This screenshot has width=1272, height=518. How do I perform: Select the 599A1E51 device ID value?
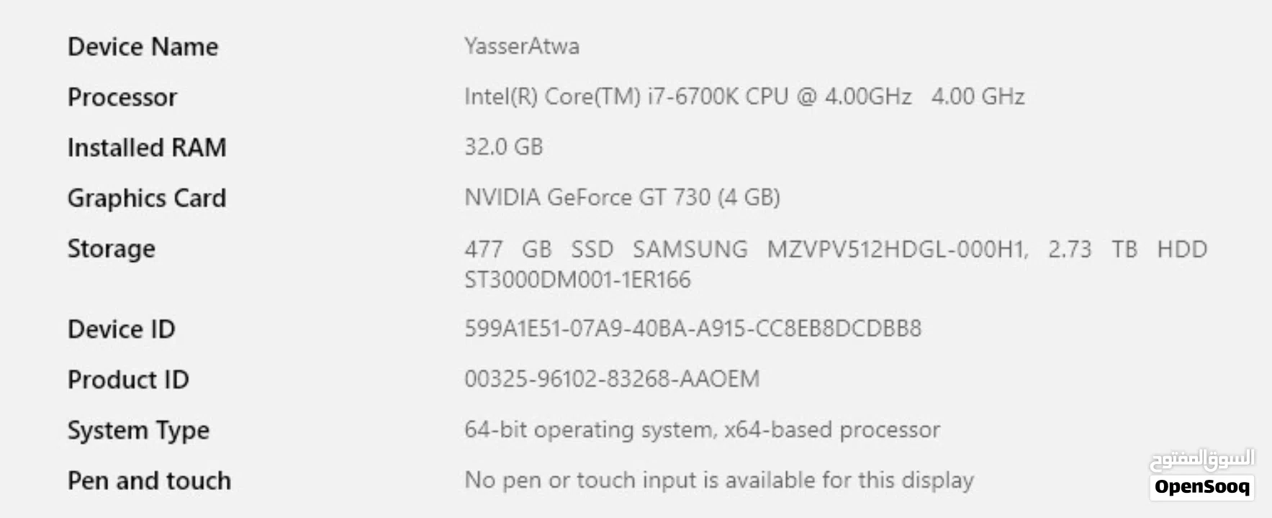click(x=693, y=329)
